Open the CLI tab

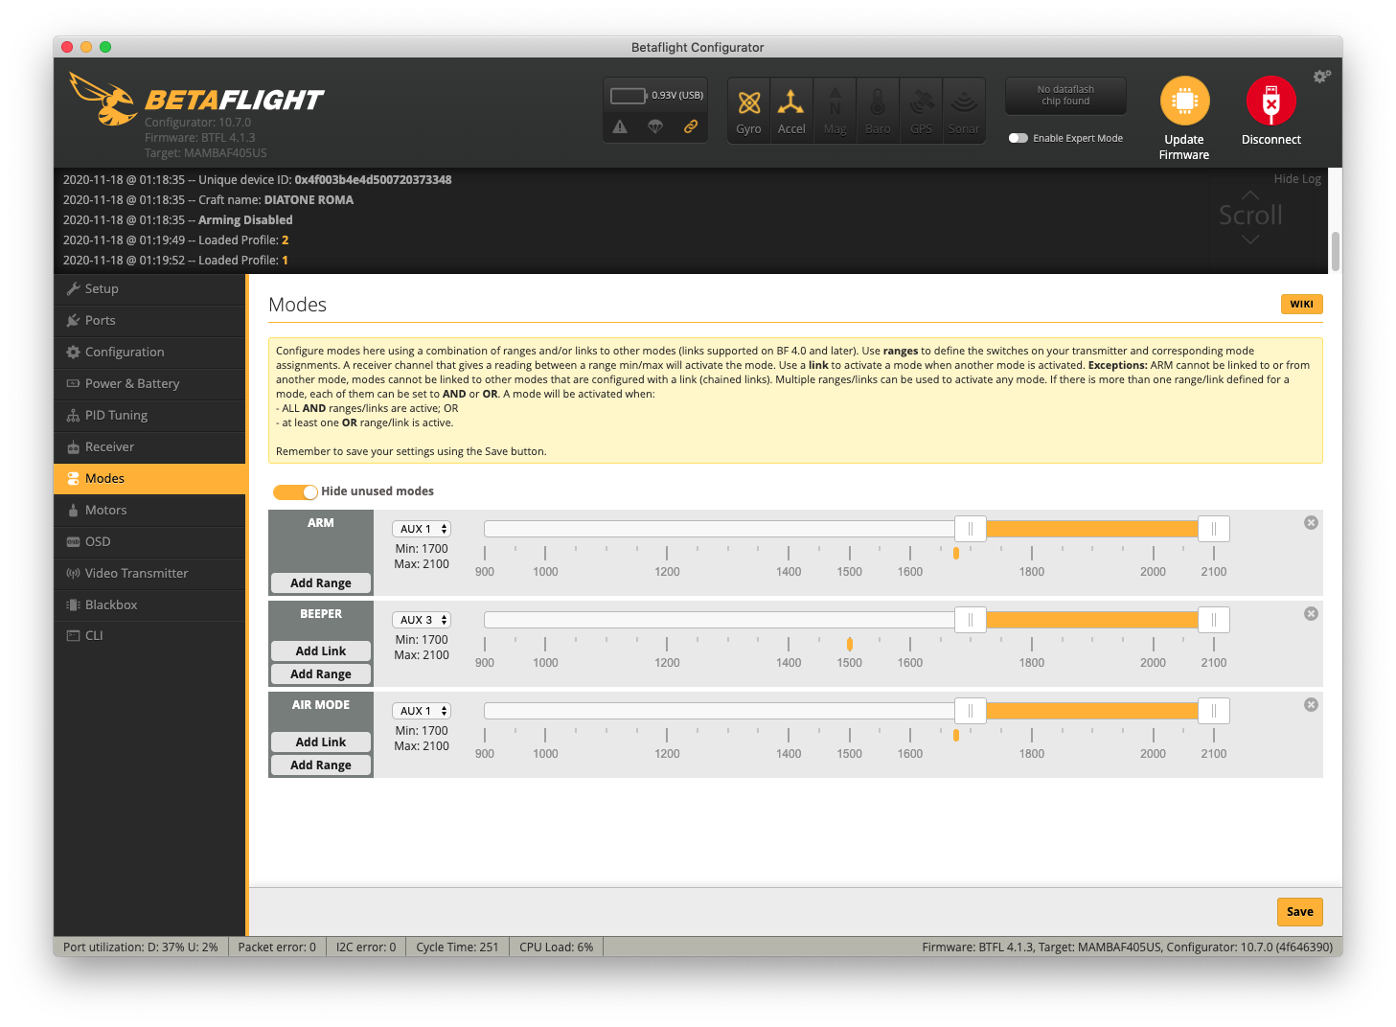coord(150,635)
